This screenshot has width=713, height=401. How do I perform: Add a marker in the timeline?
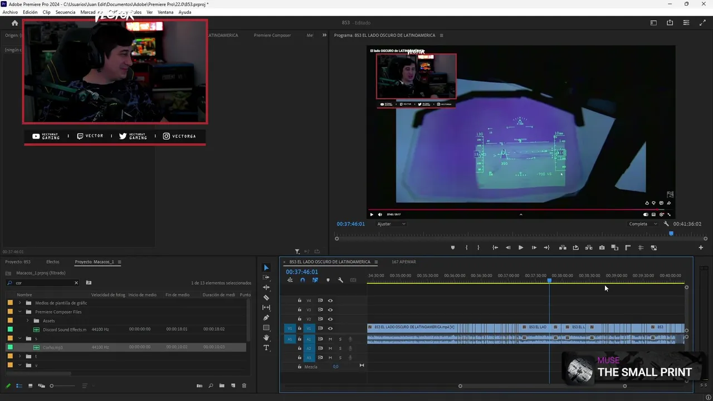(x=328, y=280)
